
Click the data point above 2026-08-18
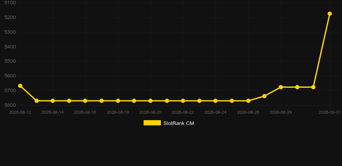(118, 101)
